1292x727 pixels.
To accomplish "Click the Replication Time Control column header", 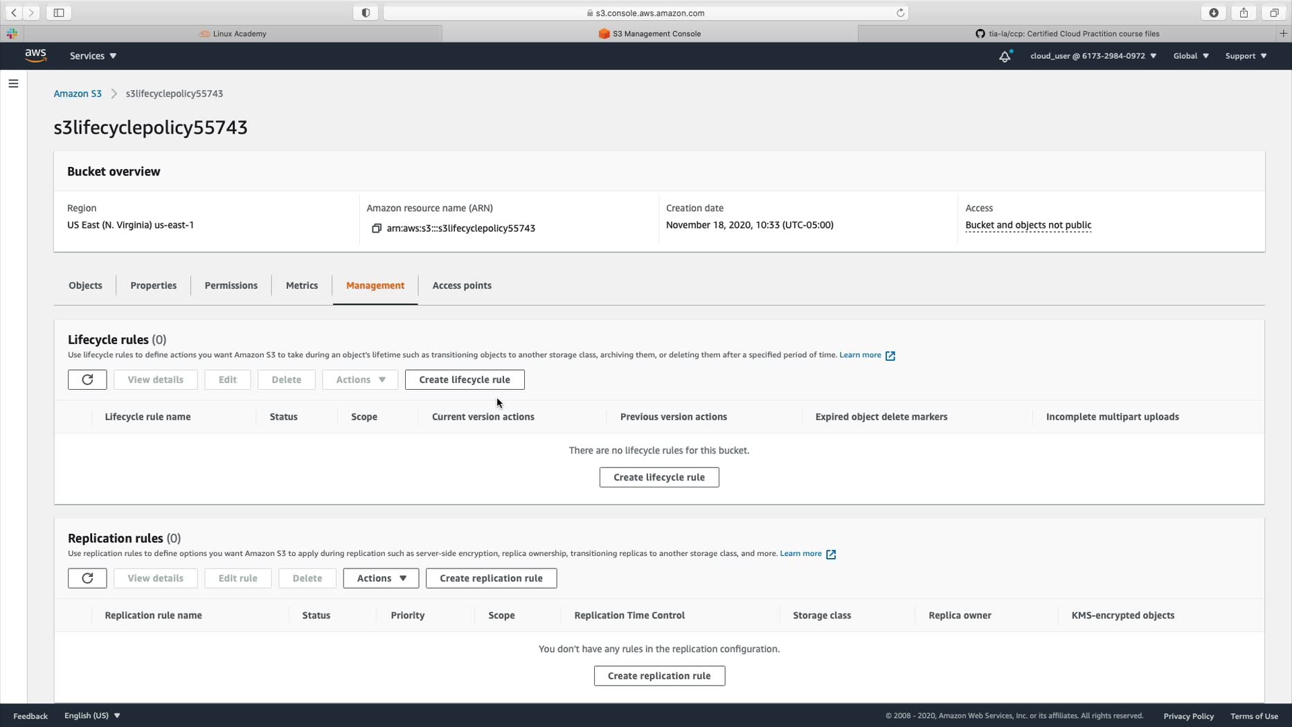I will click(x=629, y=616).
